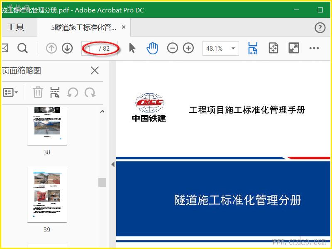This screenshot has width=332, height=249.
Task: Rotate pages counterclockwise icon
Action: click(73, 93)
